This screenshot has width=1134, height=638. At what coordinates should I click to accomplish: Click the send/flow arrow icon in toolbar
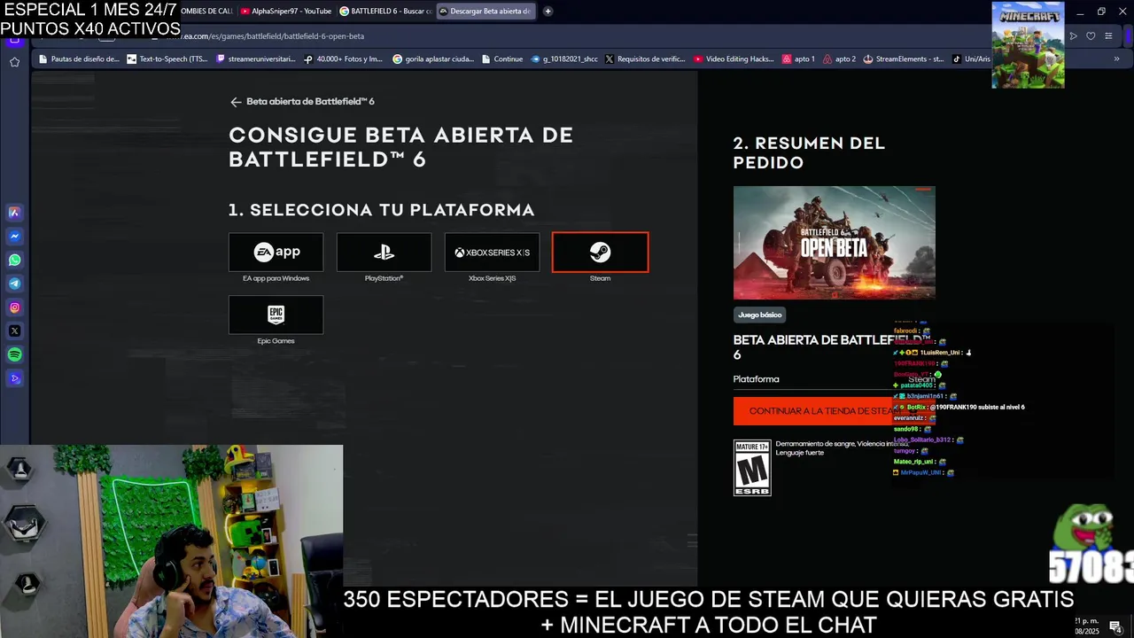(1074, 36)
